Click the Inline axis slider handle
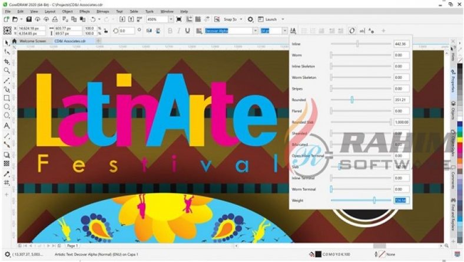464x262 pixels. pyautogui.click(x=357, y=44)
